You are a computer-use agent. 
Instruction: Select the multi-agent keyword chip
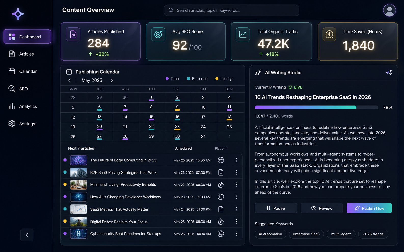point(341,234)
